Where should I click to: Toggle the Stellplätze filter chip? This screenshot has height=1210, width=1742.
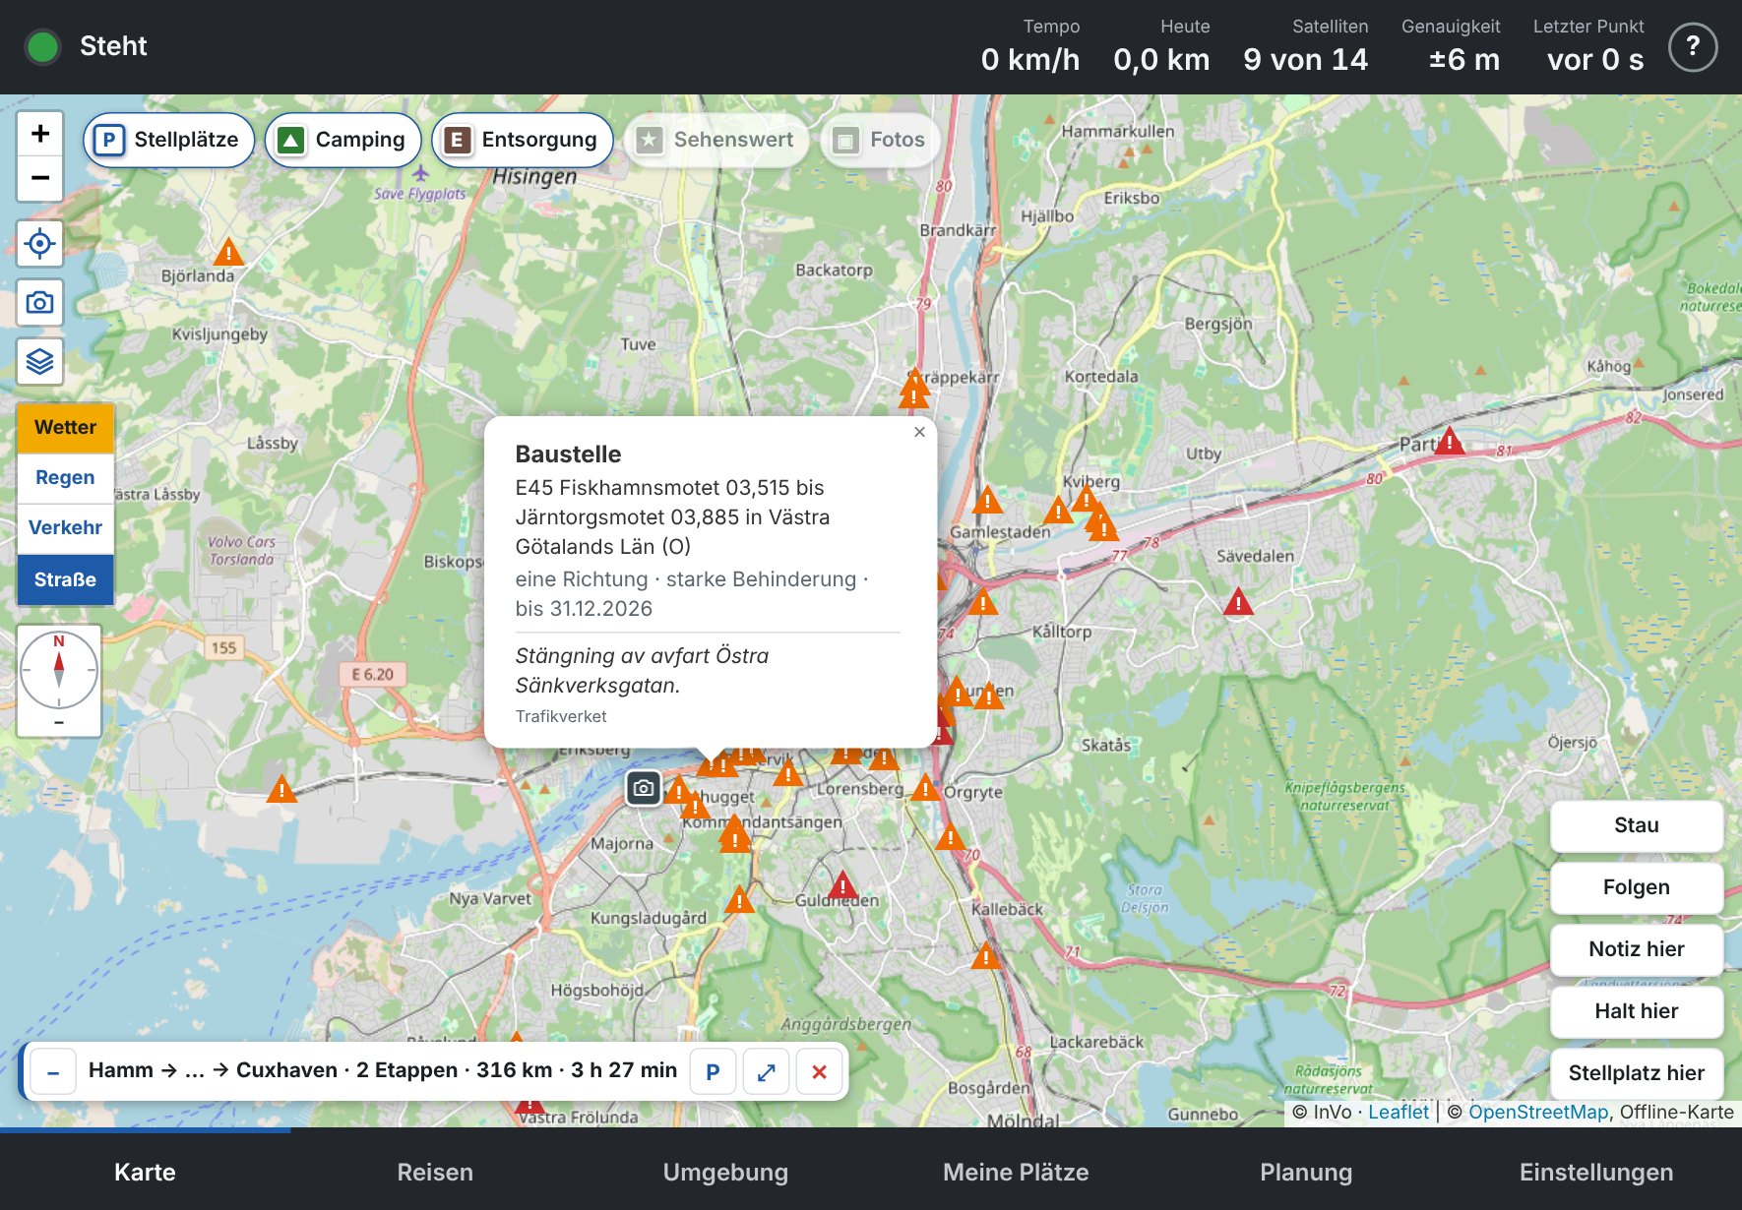169,140
